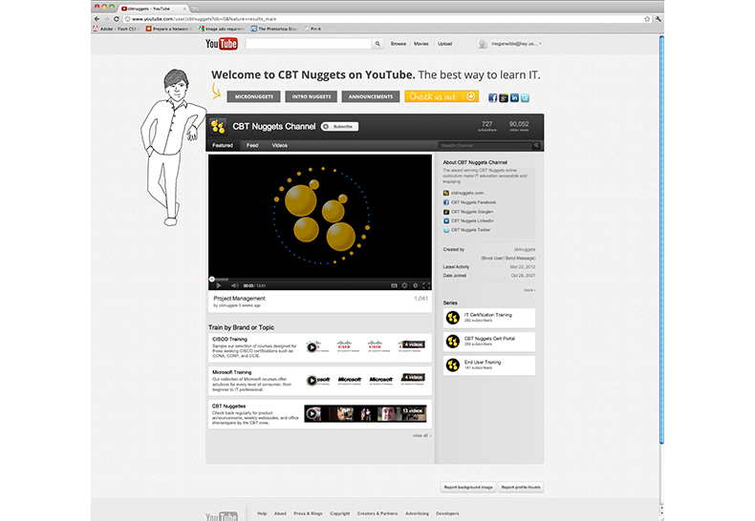The height and width of the screenshot is (521, 755).
Task: Subscribe to CBT Nuggets Channel
Action: [x=339, y=126]
